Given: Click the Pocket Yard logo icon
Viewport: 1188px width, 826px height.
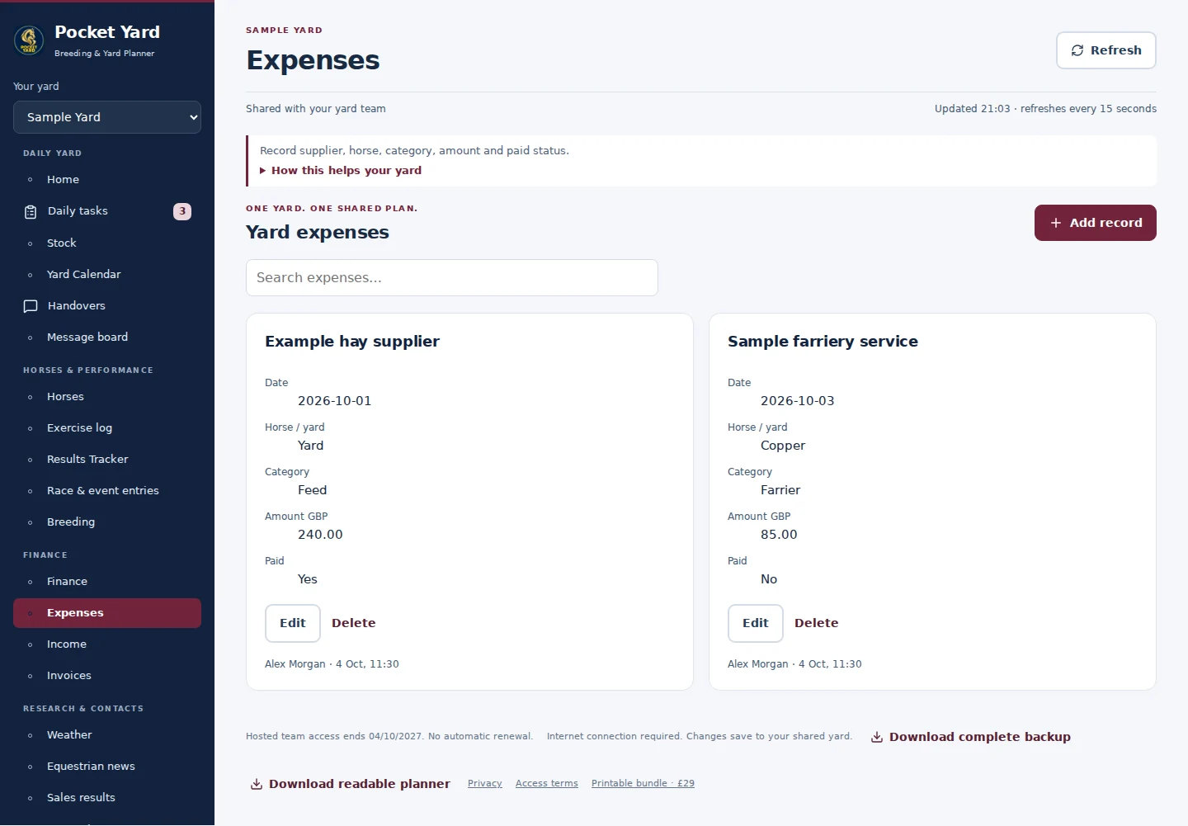Looking at the screenshot, I should coord(29,40).
